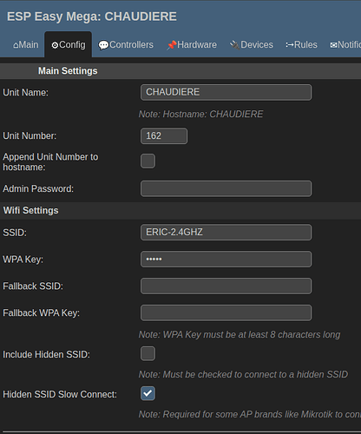Click the SSID: label

(15, 233)
